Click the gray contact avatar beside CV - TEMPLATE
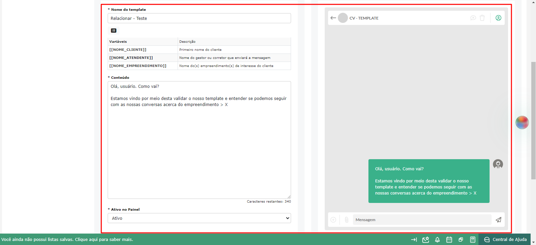 click(343, 18)
